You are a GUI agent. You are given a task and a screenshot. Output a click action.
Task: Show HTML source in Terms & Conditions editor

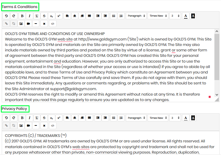(52, 24)
